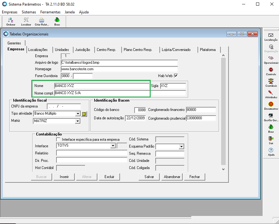Uncheck the Hab Web checkbox
This screenshot has width=279, height=224.
click(176, 75)
